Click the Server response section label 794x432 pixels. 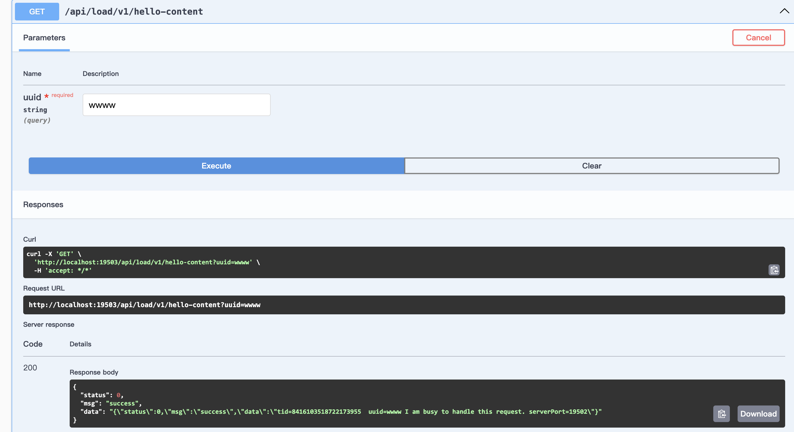tap(48, 324)
